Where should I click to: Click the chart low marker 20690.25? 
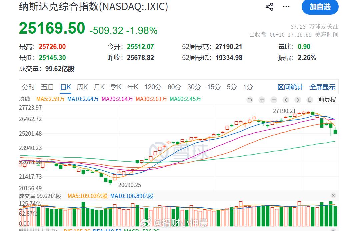tap(130, 185)
